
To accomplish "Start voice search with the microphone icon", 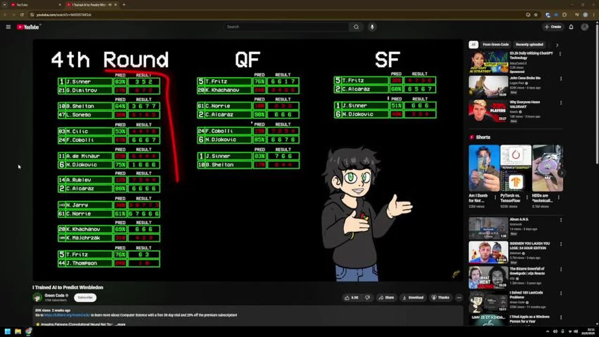I will (x=372, y=27).
